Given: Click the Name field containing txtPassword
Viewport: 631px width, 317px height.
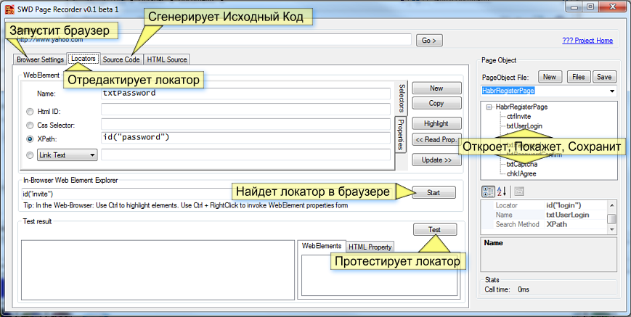Looking at the screenshot, I should click(245, 94).
